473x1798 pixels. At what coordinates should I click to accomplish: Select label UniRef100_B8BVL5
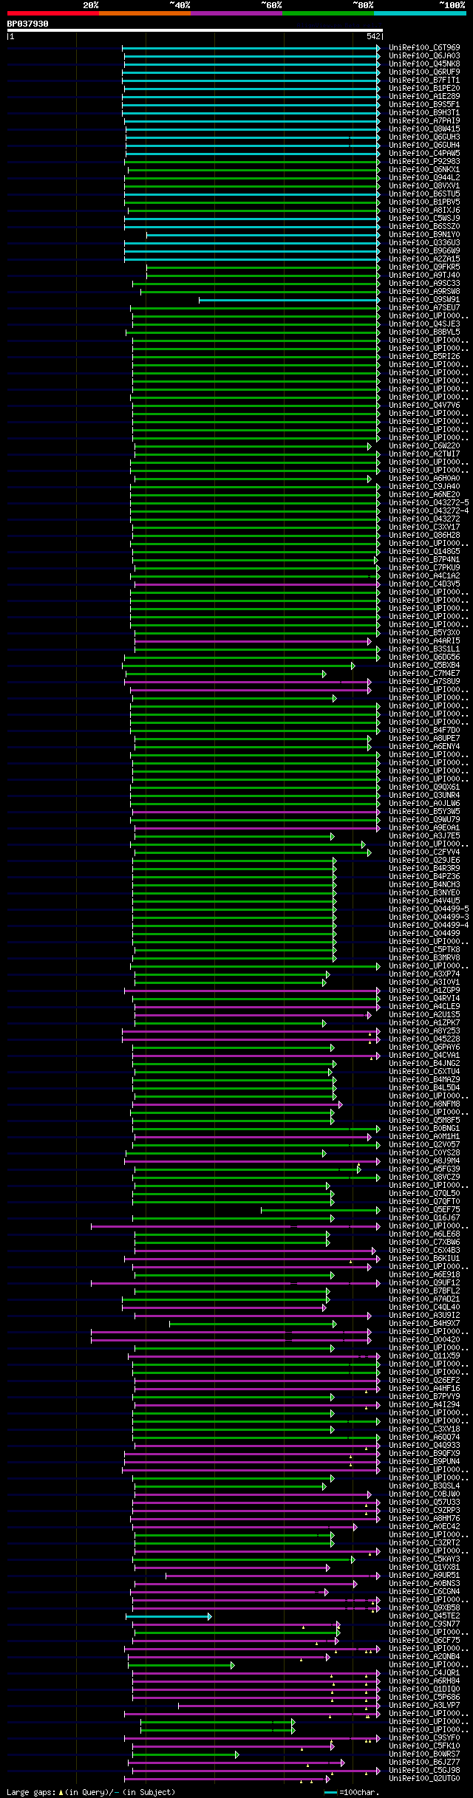[x=424, y=332]
